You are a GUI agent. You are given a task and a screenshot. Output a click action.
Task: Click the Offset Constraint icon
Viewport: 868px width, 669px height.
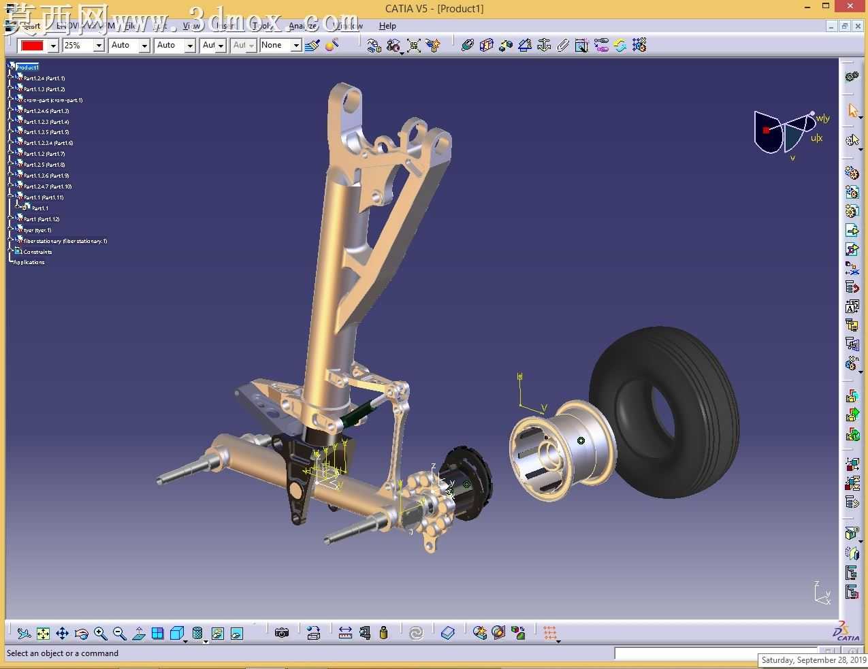tap(506, 46)
